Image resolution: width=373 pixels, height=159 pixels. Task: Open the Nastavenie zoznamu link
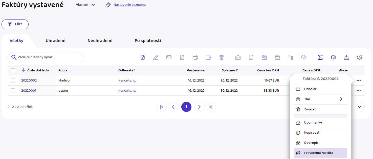(129, 5)
